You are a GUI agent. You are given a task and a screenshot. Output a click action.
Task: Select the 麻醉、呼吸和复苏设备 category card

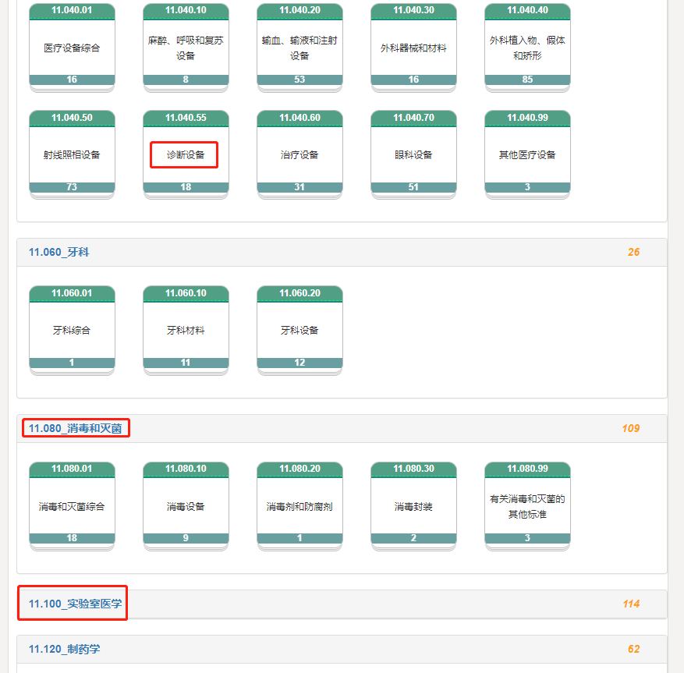pos(186,48)
